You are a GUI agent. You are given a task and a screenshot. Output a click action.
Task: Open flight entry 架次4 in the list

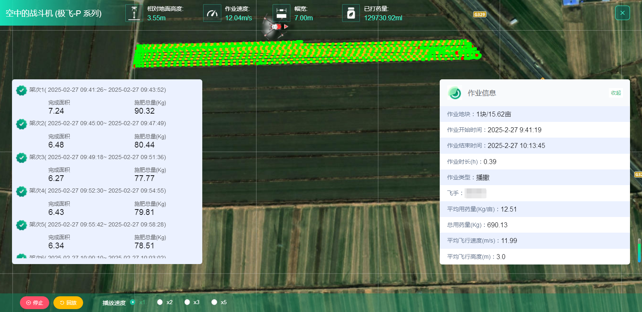click(x=98, y=191)
